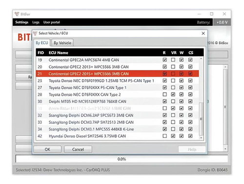Close the Select Vehicle / ECU dialog
244x184 pixels.
point(203,33)
